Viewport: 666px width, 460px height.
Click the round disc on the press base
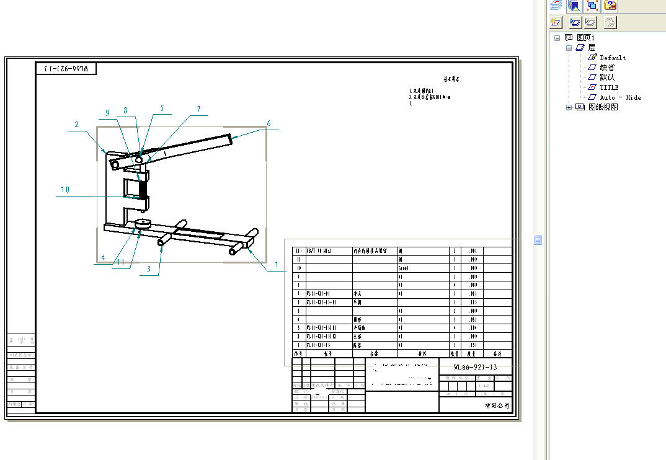[x=143, y=223]
